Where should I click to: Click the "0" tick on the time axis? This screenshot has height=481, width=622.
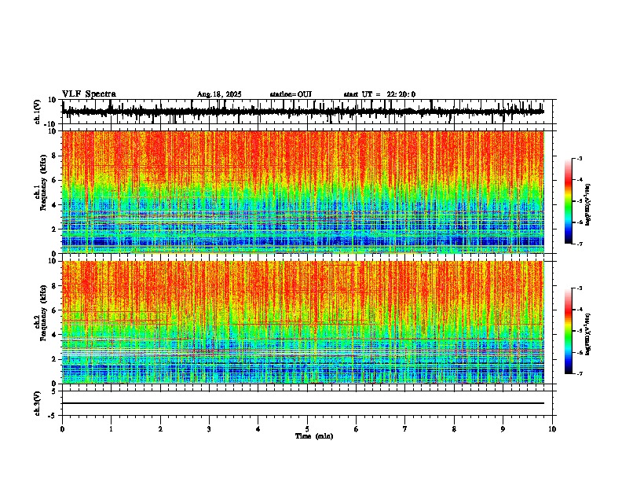pos(62,429)
